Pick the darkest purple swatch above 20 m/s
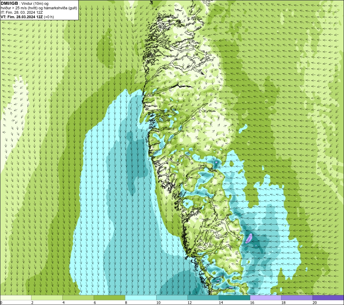This screenshot has height=305, width=344. click(x=328, y=297)
